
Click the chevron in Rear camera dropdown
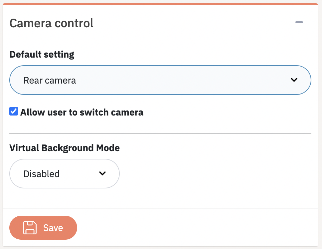coord(294,80)
